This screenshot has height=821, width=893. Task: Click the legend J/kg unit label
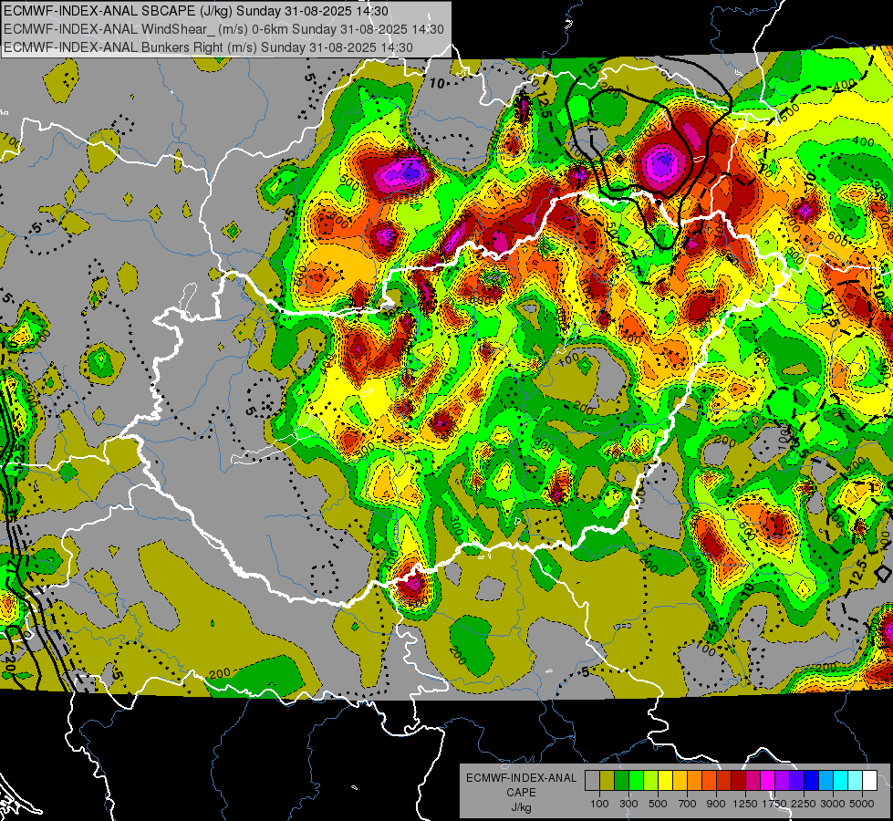521,807
